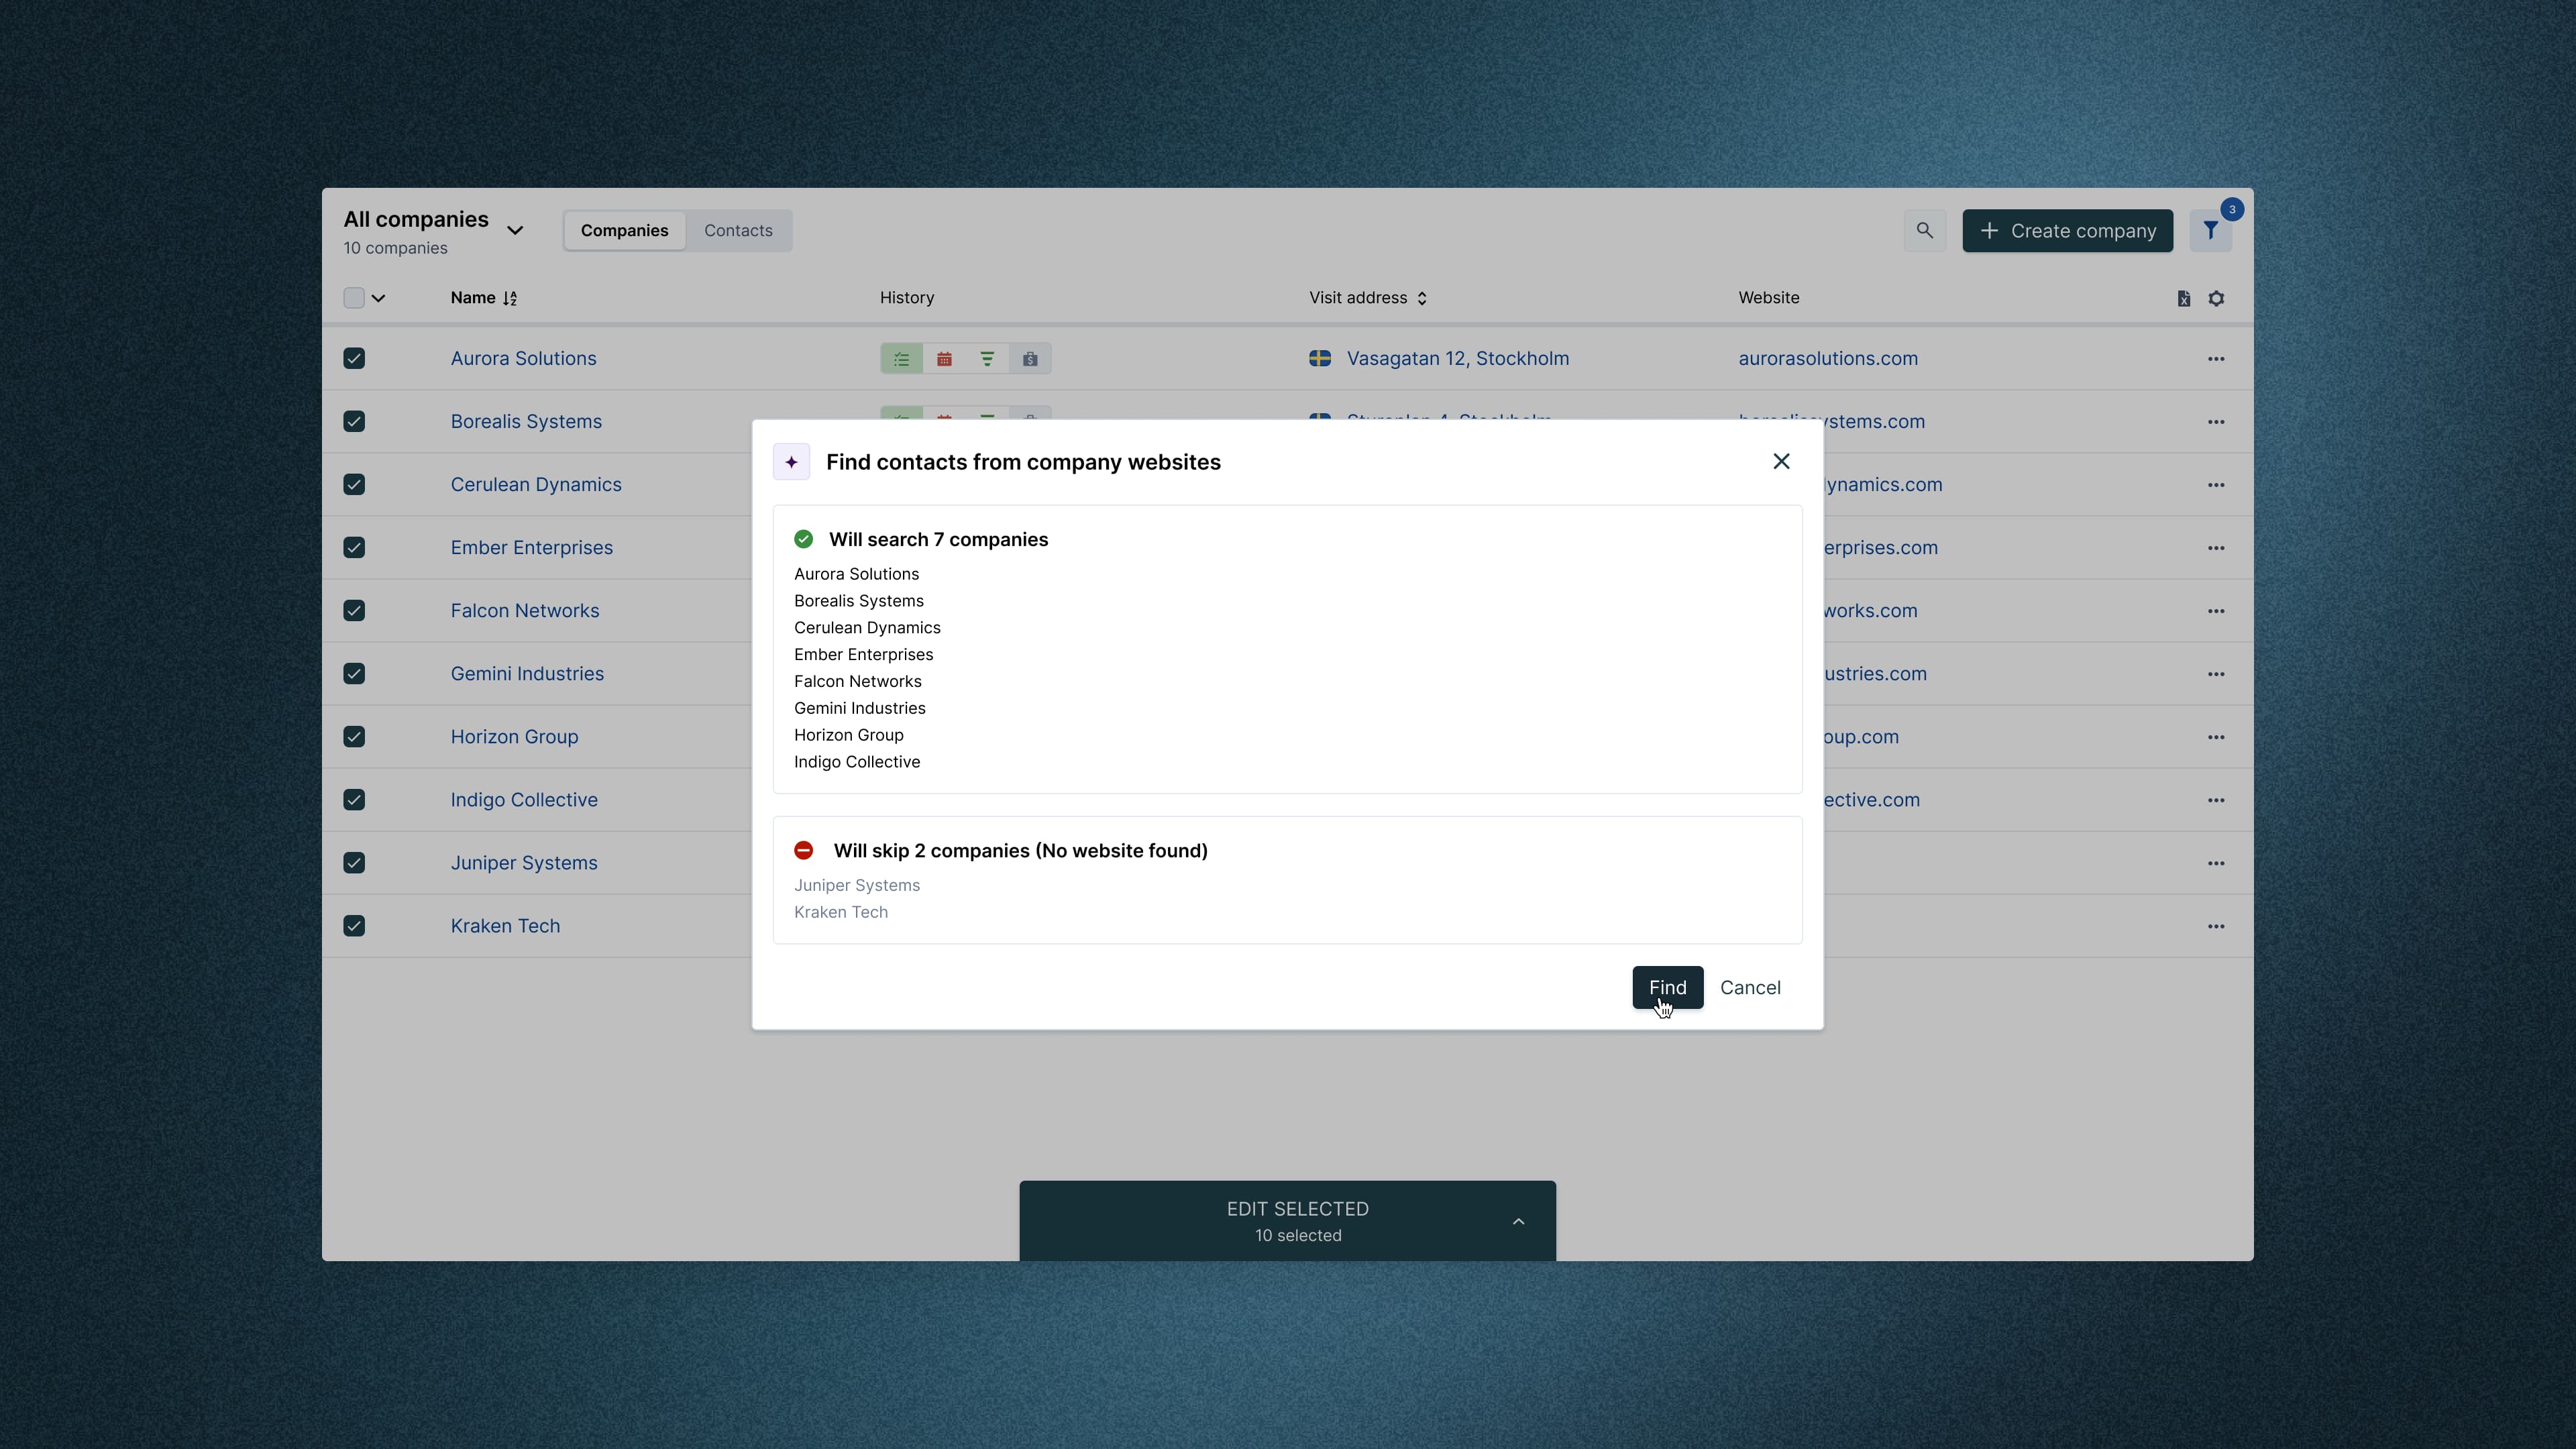The height and width of the screenshot is (1449, 2576).
Task: Open more options for Kraken Tech row
Action: [2216, 926]
